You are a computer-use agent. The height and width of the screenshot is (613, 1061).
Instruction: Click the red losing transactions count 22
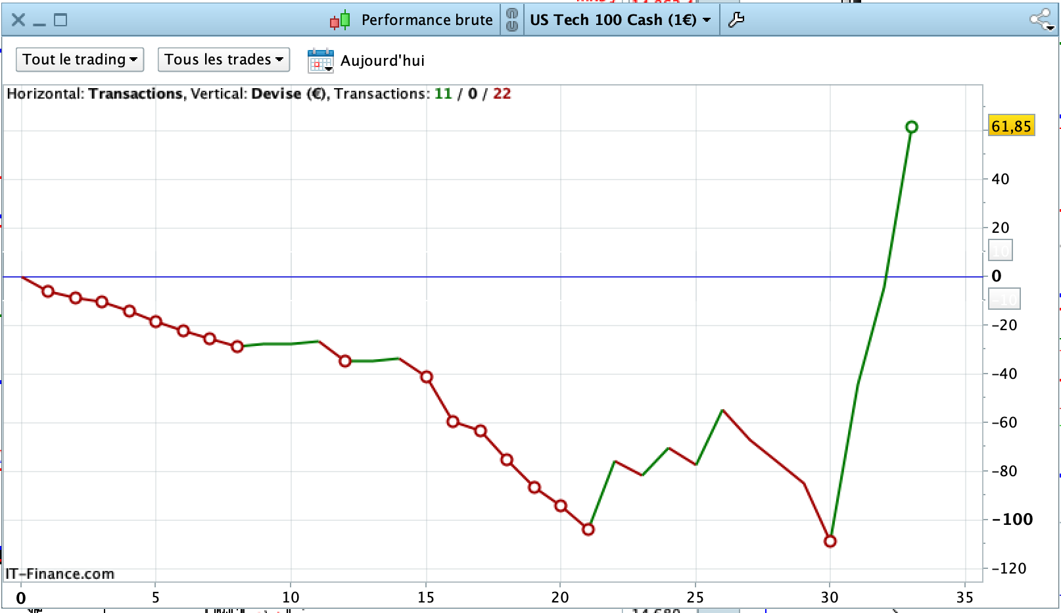click(x=502, y=93)
